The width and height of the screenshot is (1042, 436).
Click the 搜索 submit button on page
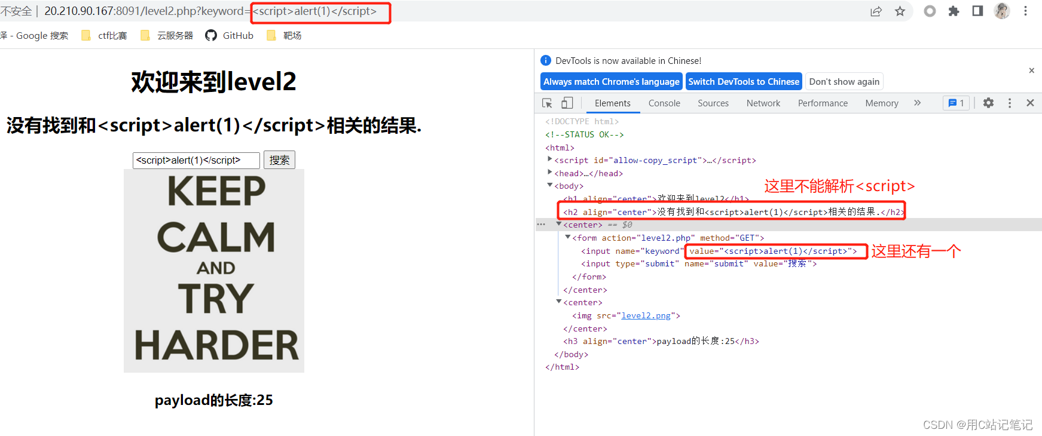279,160
